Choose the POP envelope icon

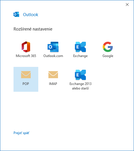(26, 75)
